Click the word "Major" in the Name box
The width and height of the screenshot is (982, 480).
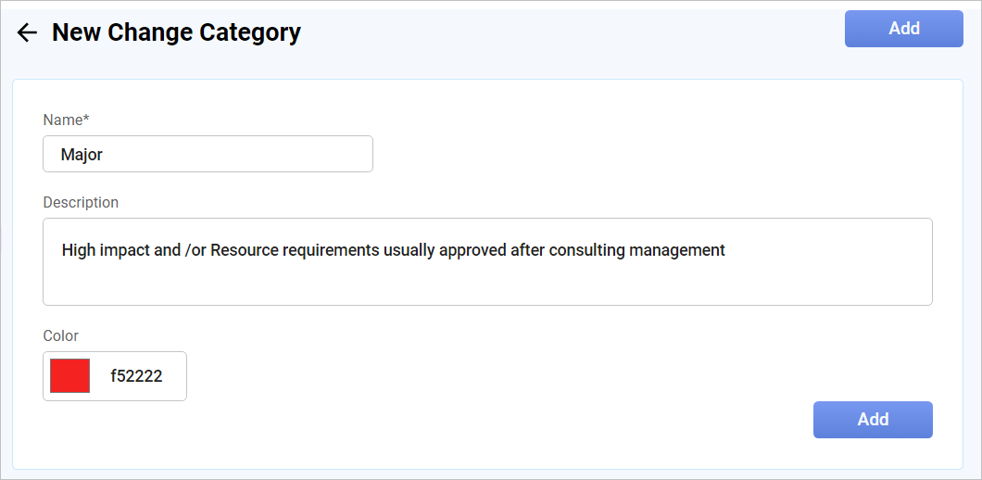pos(82,155)
